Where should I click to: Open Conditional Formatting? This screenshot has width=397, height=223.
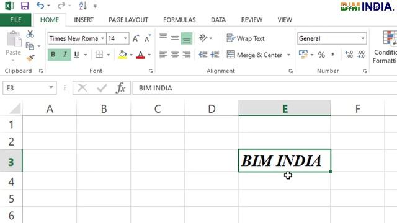coord(386,47)
